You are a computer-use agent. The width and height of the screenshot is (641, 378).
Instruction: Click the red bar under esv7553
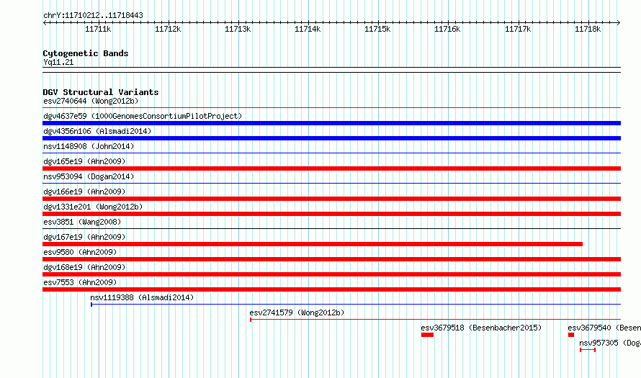[x=331, y=289]
